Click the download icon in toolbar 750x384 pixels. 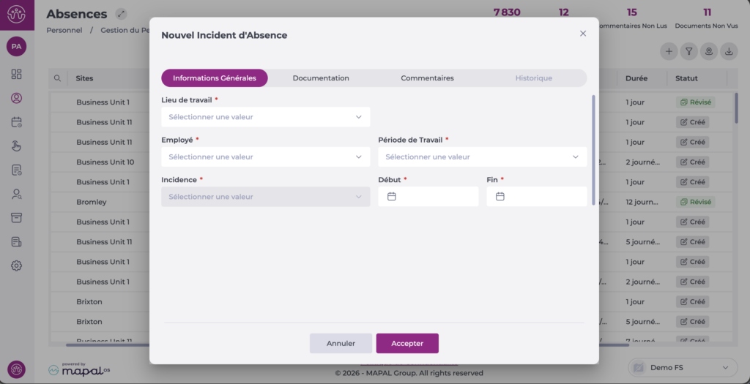(x=729, y=51)
